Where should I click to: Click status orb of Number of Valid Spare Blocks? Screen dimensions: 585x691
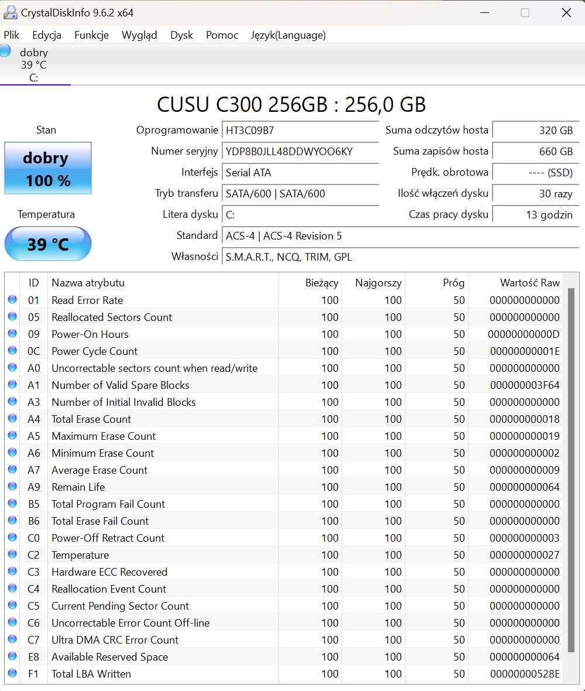[12, 384]
